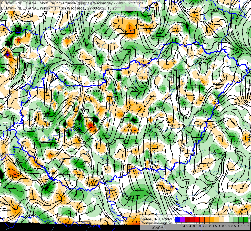Click the white legend swatch between -0.5 and 0
The width and height of the screenshot is (251, 231).
[x=226, y=219]
